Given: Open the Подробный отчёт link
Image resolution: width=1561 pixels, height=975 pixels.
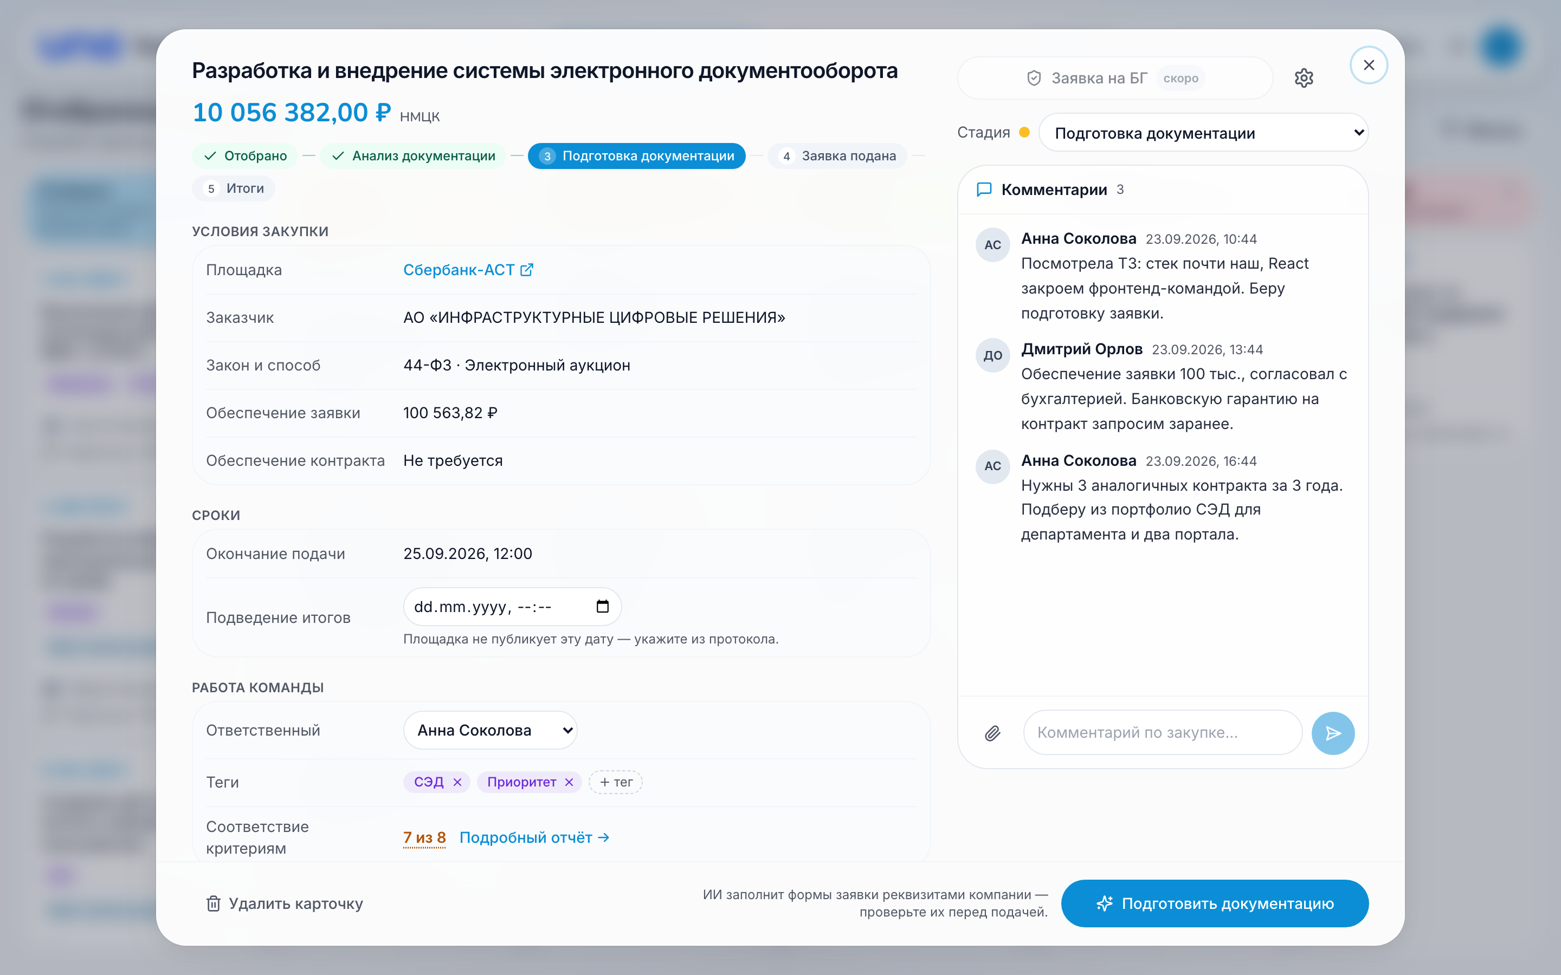Looking at the screenshot, I should click(534, 837).
